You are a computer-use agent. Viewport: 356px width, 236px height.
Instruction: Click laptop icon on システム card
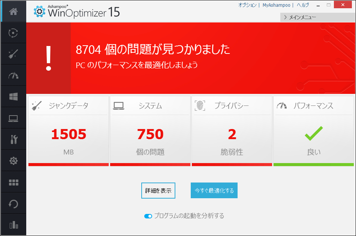pos(118,106)
